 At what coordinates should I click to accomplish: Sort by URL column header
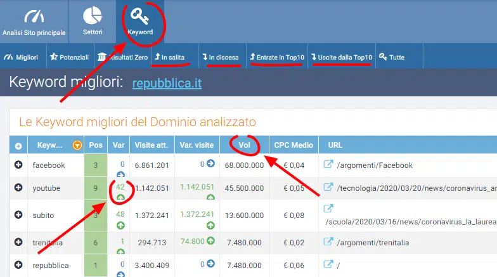click(335, 145)
